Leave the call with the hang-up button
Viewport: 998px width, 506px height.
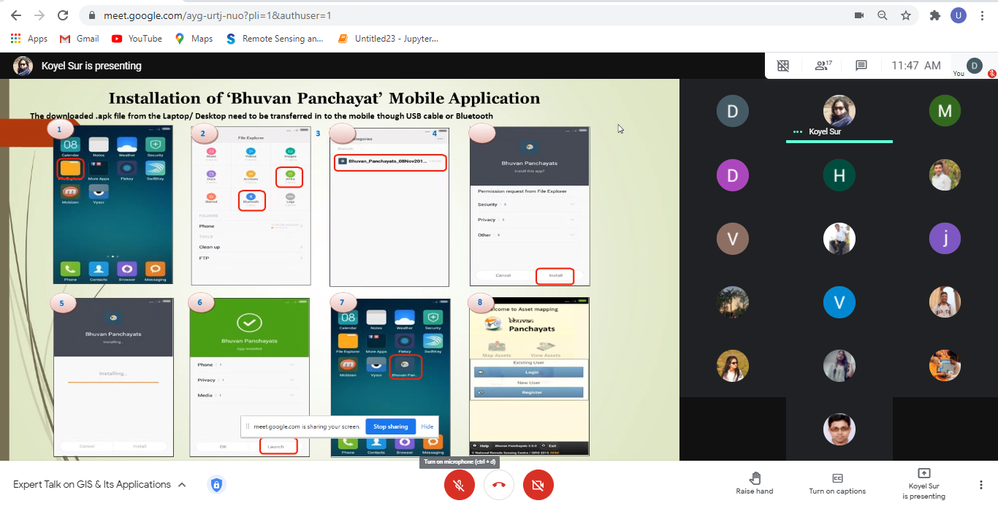point(499,485)
